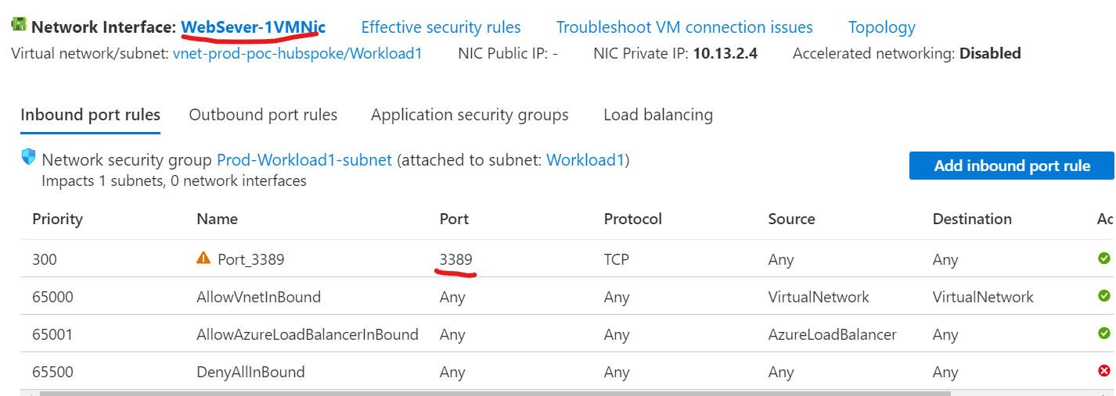Screen dimensions: 1116x396
Task: Click the allow checkmark for AllowVnetInBound
Action: pos(1104,296)
